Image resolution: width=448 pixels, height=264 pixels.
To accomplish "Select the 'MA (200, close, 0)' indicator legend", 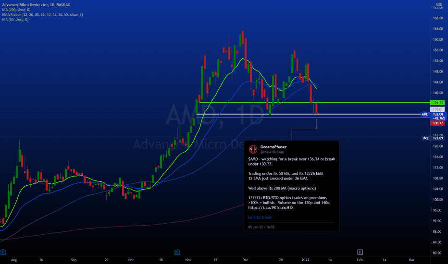I will (x=16, y=10).
